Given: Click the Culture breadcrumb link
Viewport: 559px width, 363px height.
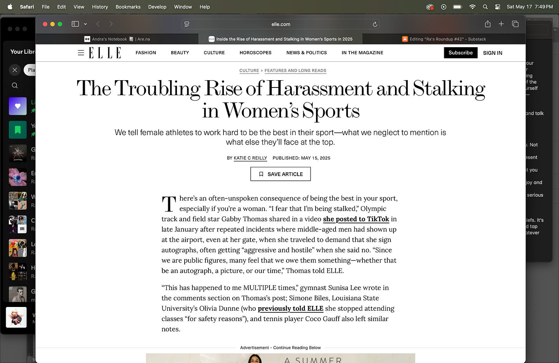Looking at the screenshot, I should point(249,71).
